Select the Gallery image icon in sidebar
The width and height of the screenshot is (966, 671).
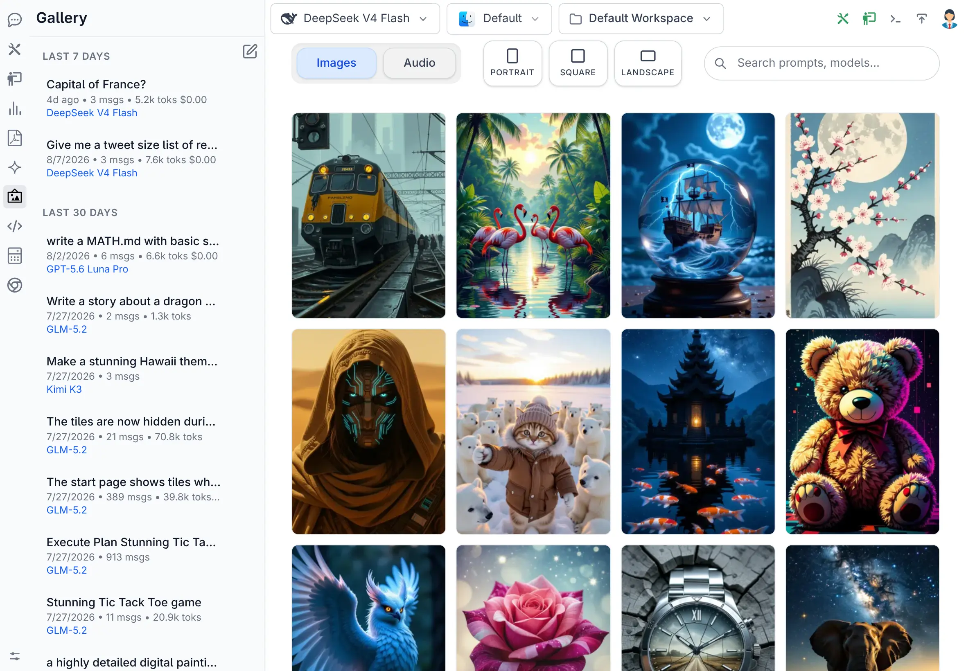15,197
